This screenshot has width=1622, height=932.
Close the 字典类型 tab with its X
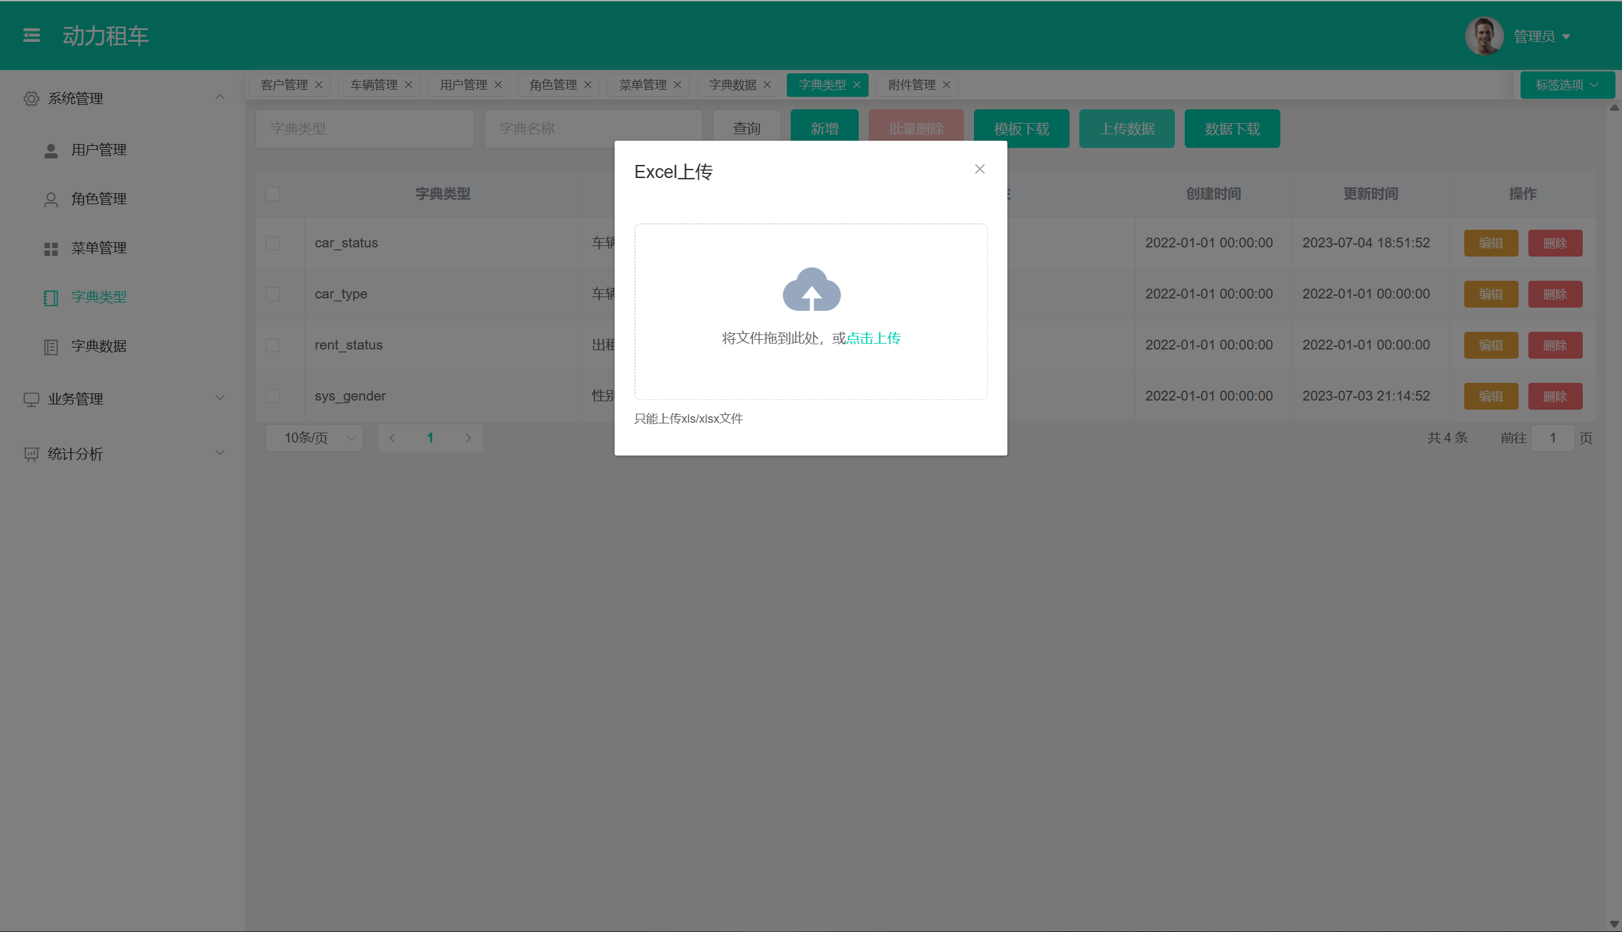pyautogui.click(x=857, y=85)
